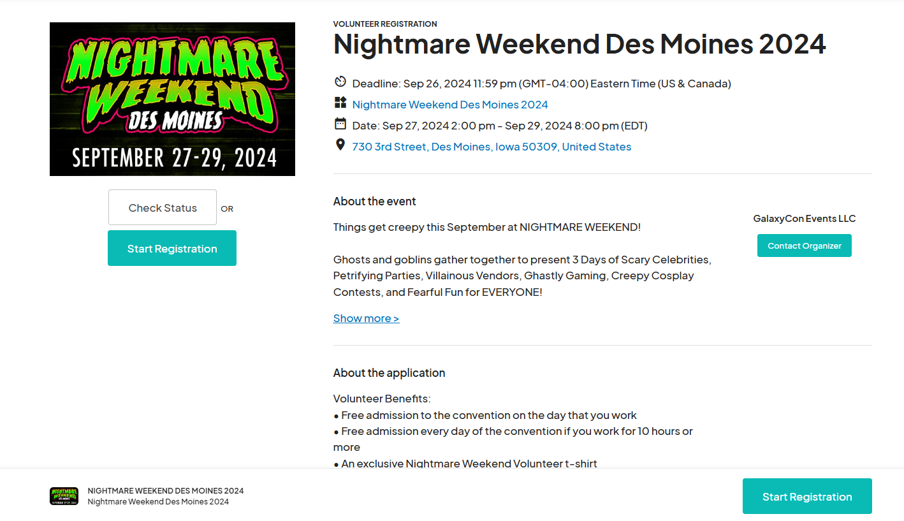Expand the Show more section

[x=366, y=318]
